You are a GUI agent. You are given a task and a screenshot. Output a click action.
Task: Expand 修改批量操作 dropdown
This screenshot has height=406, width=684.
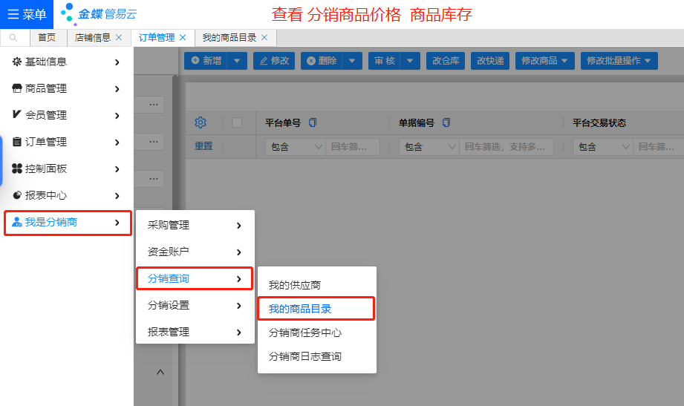click(622, 61)
